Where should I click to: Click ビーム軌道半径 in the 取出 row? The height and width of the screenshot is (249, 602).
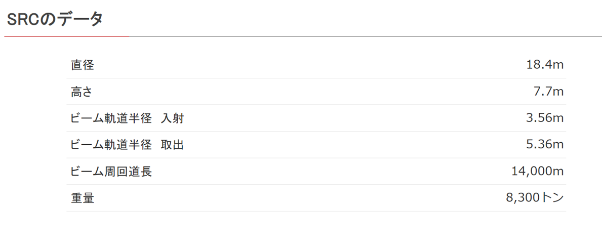(x=111, y=145)
